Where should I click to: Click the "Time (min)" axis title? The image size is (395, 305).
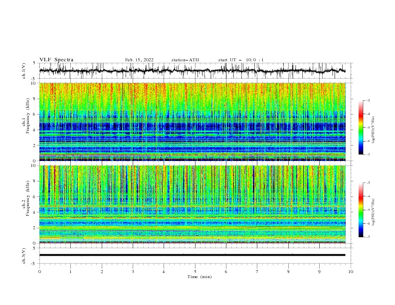click(199, 277)
